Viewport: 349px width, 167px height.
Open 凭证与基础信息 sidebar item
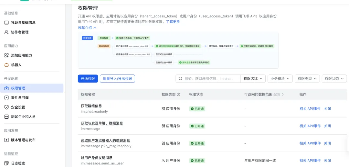[x=32, y=23]
